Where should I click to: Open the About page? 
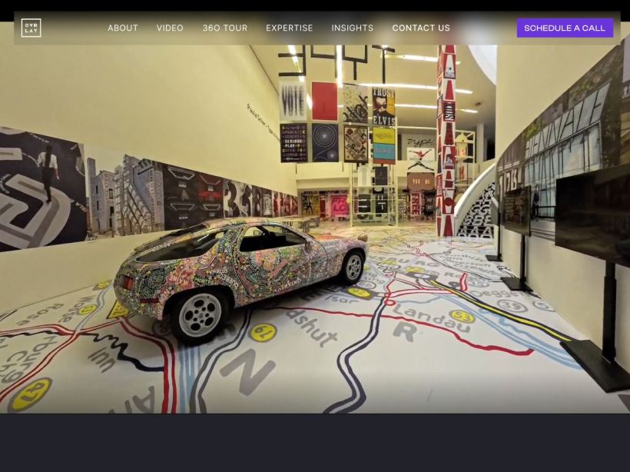coord(123,28)
